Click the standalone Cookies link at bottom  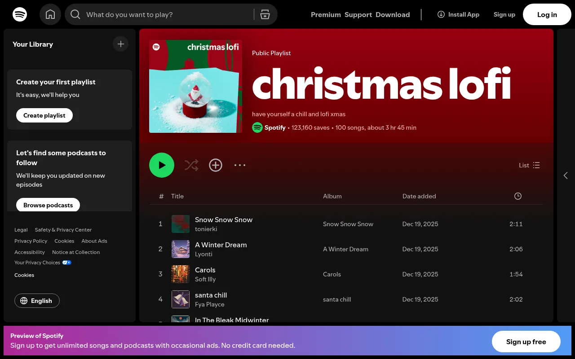24,275
